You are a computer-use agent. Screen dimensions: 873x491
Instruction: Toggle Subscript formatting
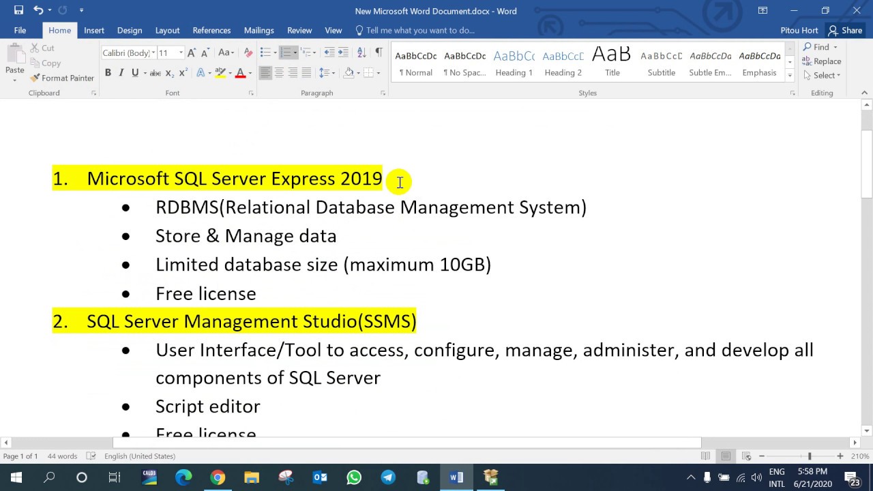click(x=170, y=73)
